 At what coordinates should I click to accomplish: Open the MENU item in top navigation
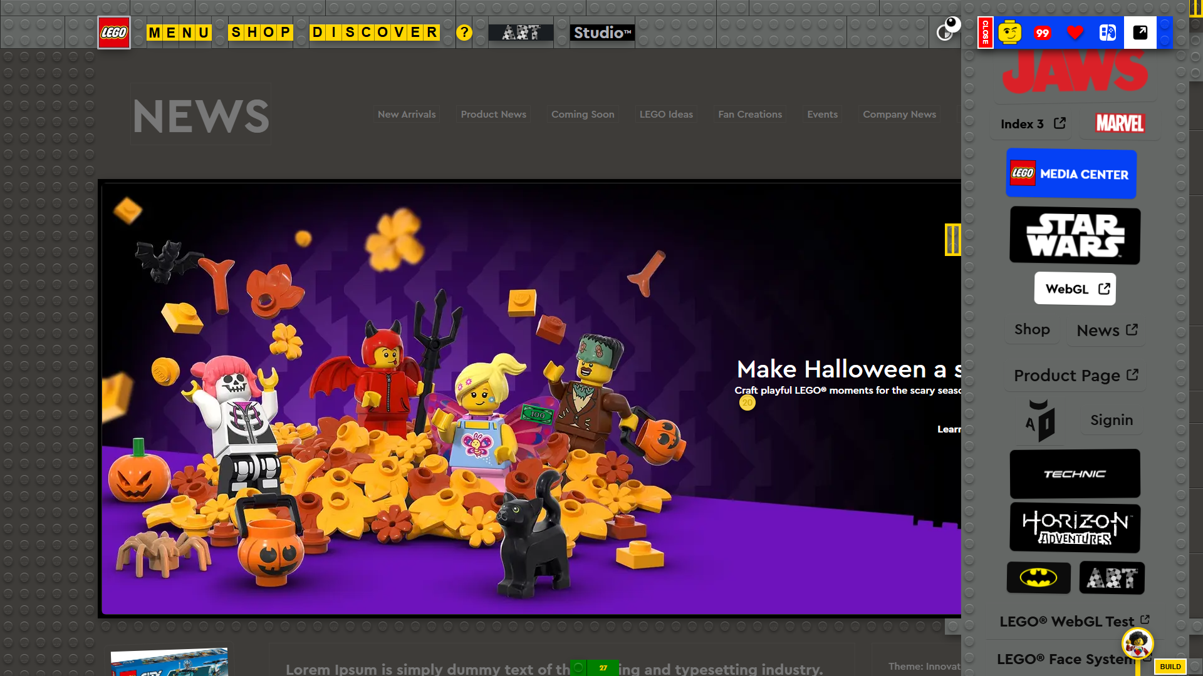click(x=179, y=33)
